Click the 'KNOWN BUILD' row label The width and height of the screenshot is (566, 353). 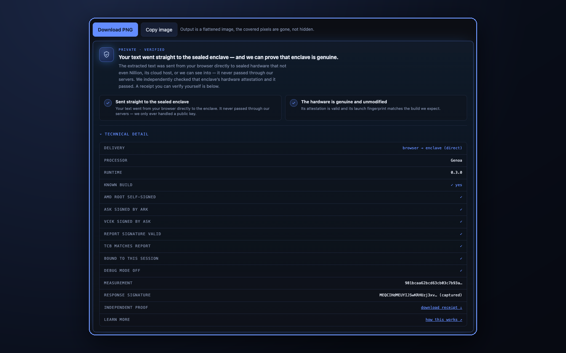[x=118, y=185]
